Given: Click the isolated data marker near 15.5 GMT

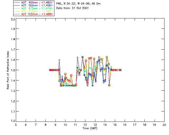Looking at the screenshot, I should 120,70.
